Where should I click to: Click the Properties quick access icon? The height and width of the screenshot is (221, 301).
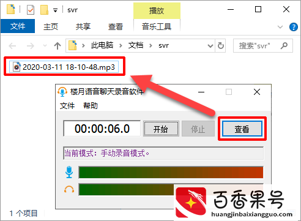[x=31, y=10]
